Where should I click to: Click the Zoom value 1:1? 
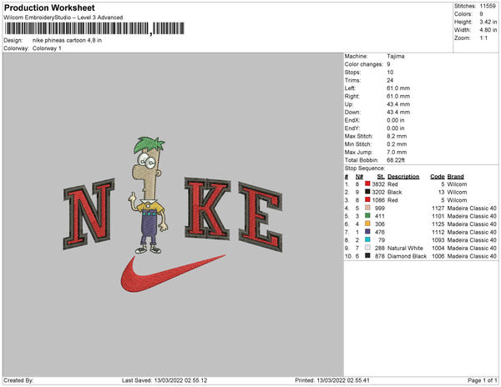483,38
